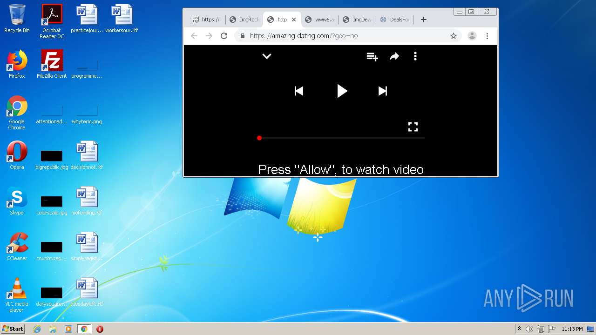Play the video with the play button
Screen dimensions: 596x335
pos(342,91)
